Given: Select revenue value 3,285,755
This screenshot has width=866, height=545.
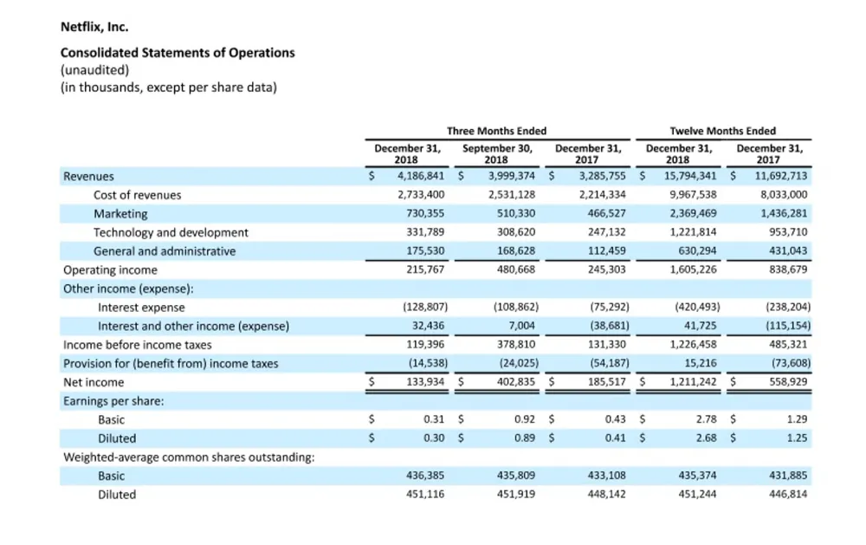Looking at the screenshot, I should (x=602, y=176).
